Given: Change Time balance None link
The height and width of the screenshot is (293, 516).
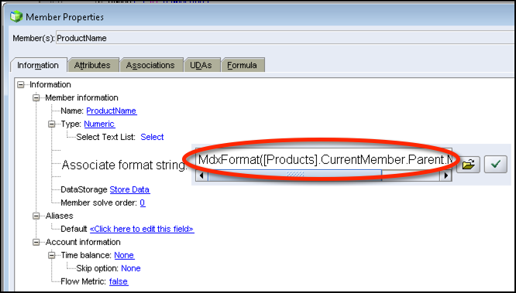Looking at the screenshot, I should [x=124, y=255].
